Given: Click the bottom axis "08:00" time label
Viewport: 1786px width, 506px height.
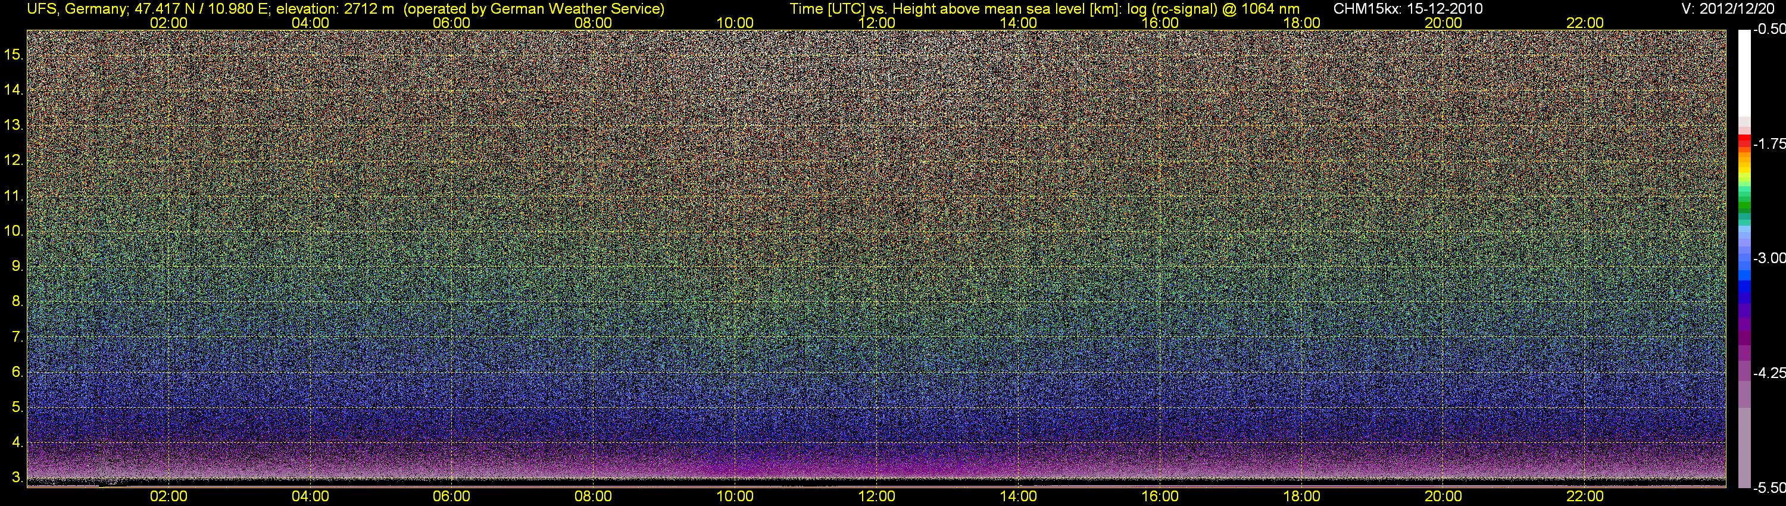Looking at the screenshot, I should pyautogui.click(x=594, y=496).
